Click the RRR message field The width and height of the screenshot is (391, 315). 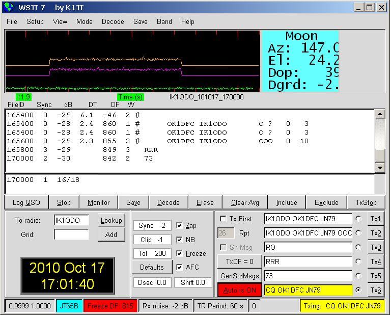click(308, 261)
